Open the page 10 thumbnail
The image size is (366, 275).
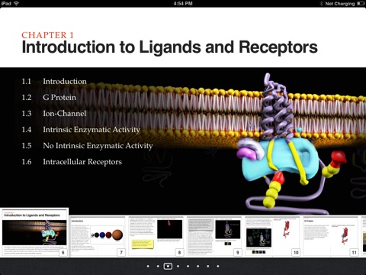click(272, 236)
